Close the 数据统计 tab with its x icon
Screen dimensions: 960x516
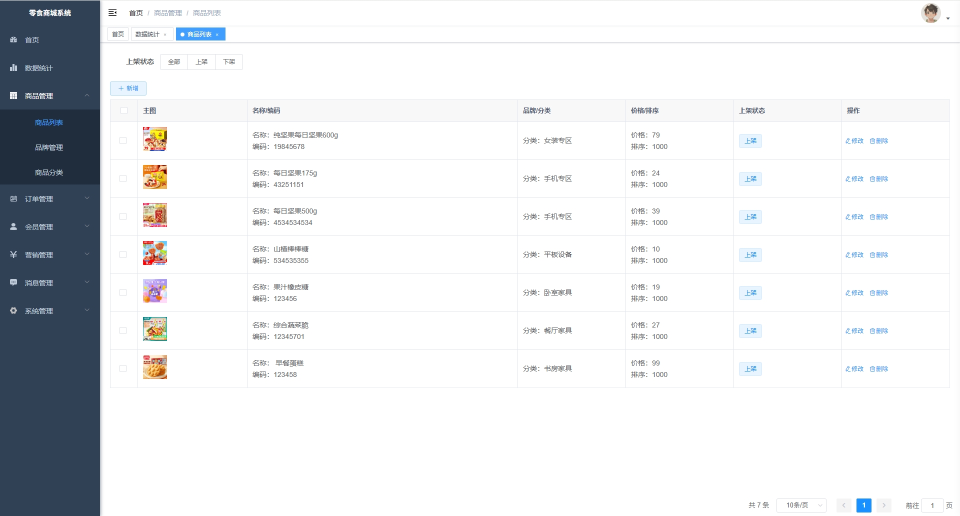click(165, 34)
